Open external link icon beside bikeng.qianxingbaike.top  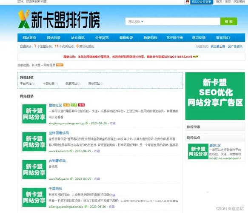86,207
